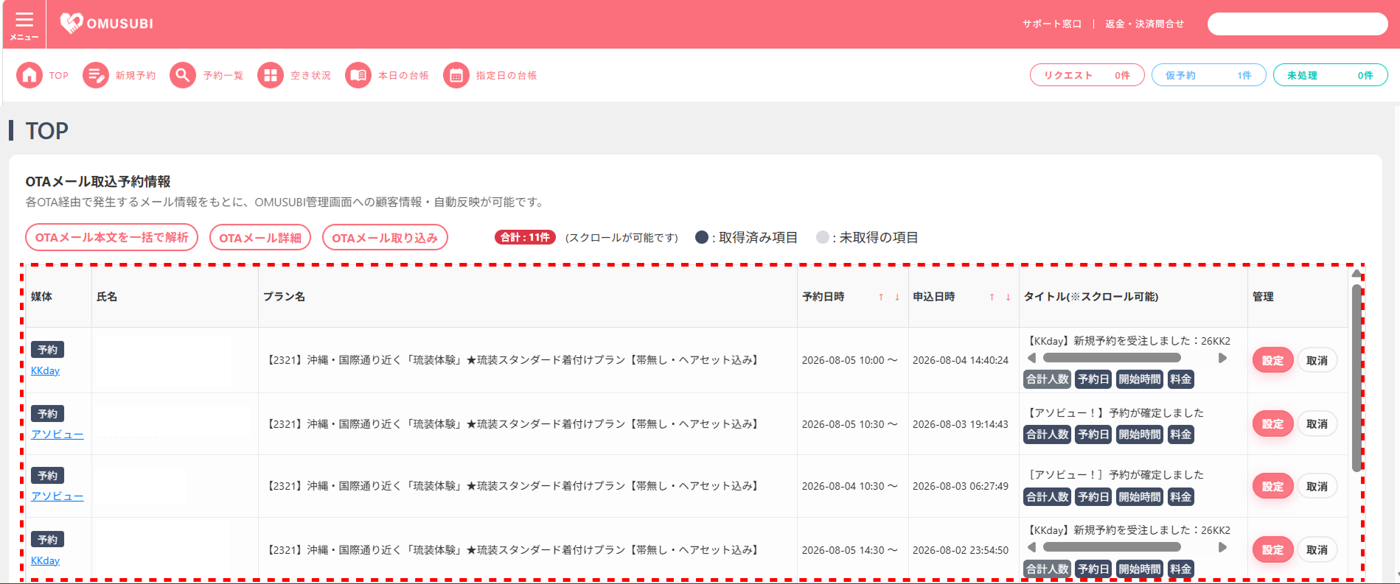Click OTAメール本文を一括で解析 button
Screen dimensions: 1400x584
[112, 238]
